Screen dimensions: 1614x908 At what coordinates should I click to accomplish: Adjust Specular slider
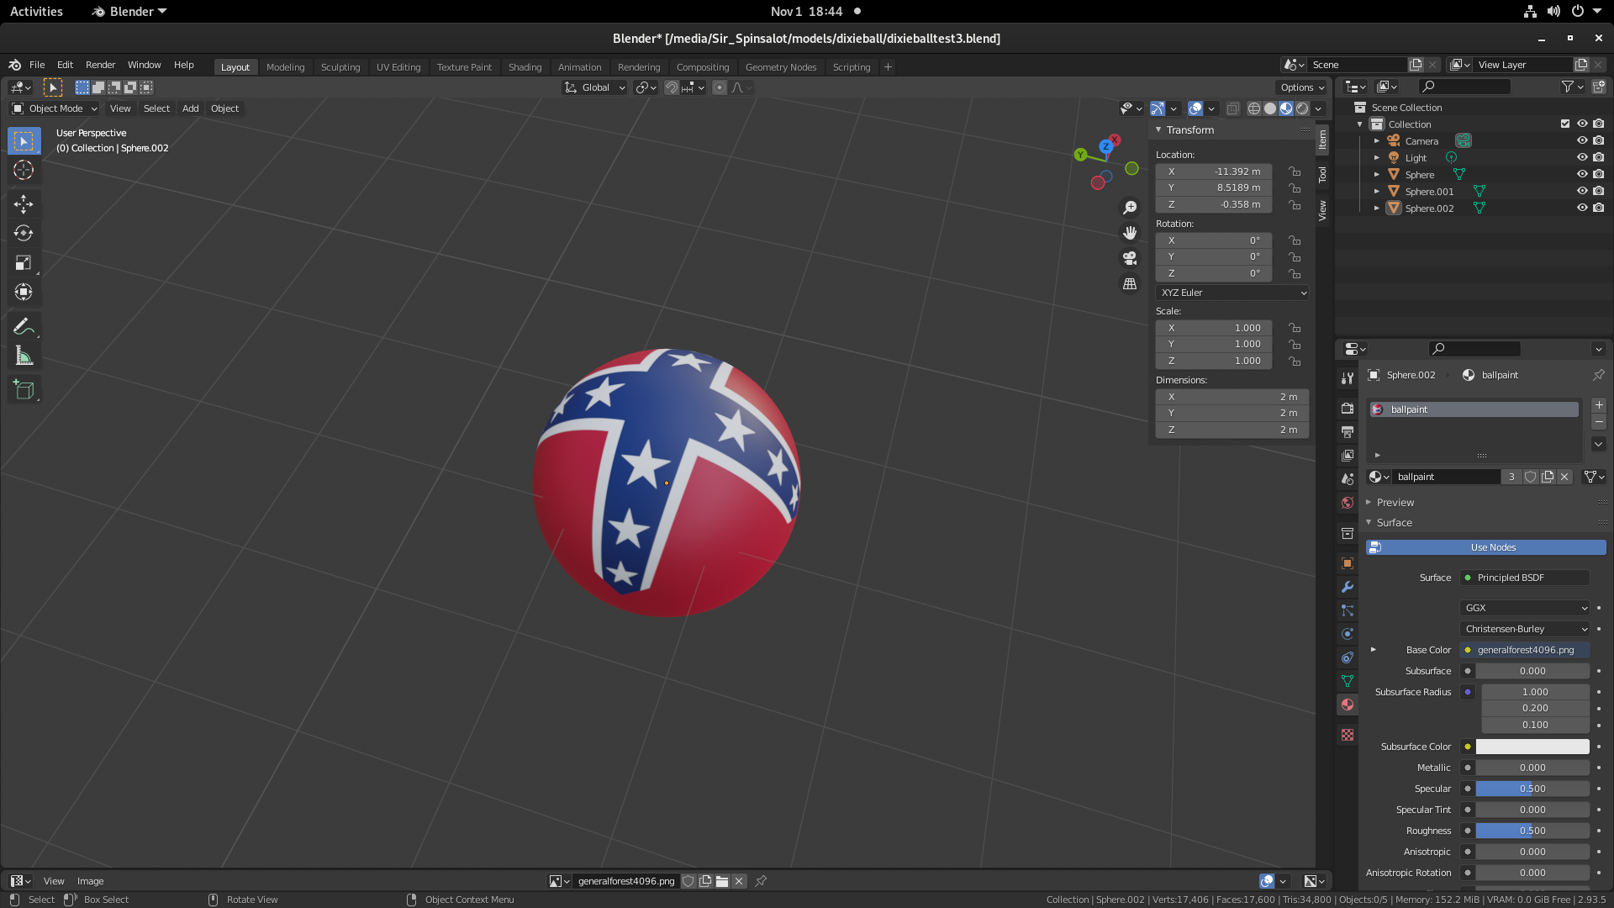coord(1532,789)
